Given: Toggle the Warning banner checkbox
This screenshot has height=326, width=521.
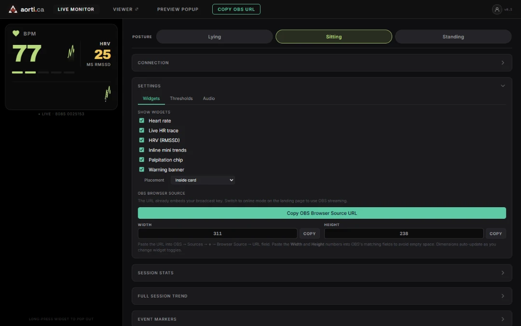Looking at the screenshot, I should [141, 170].
